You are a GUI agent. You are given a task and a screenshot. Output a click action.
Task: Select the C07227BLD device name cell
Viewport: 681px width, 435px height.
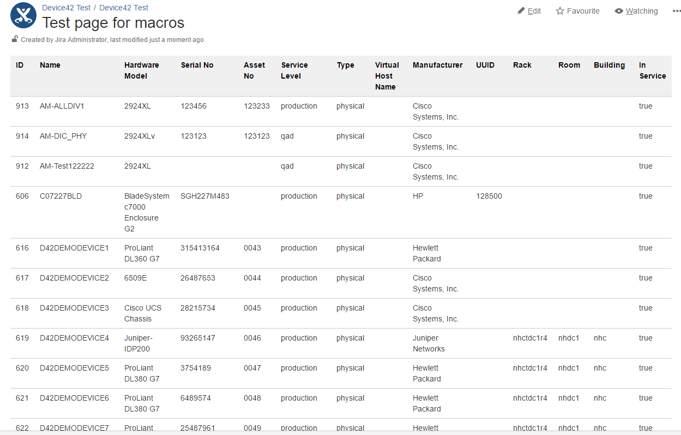click(x=61, y=196)
